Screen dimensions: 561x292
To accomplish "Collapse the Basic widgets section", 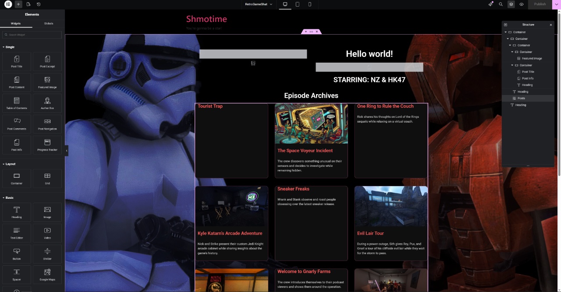I will click(x=8, y=197).
